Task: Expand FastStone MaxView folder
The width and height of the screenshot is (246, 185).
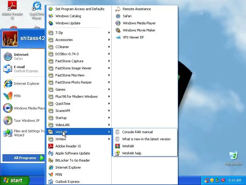Action: pos(79,75)
